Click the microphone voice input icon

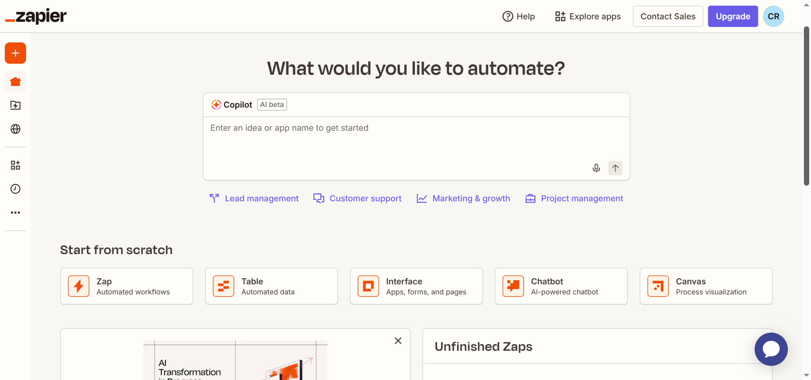pyautogui.click(x=596, y=168)
